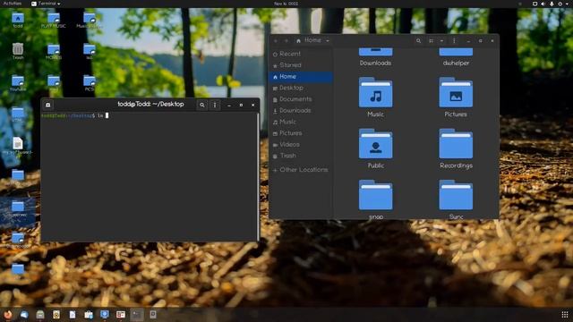
Task: Select Starred in Files sidebar
Action: coord(301,65)
